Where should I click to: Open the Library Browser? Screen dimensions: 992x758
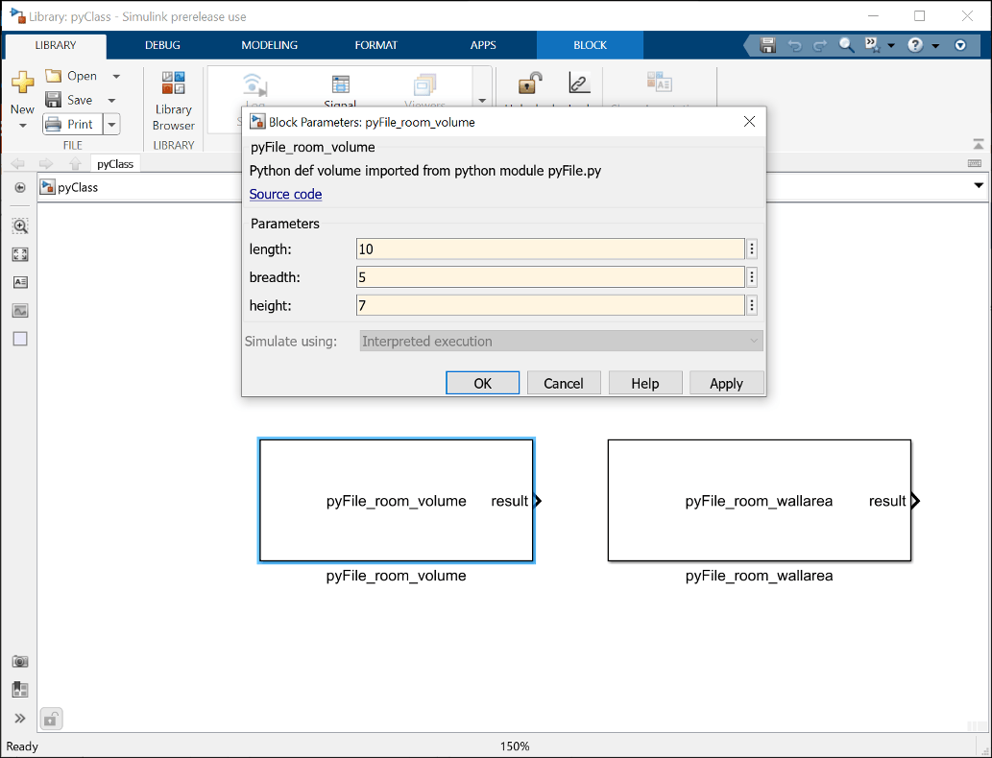click(174, 101)
